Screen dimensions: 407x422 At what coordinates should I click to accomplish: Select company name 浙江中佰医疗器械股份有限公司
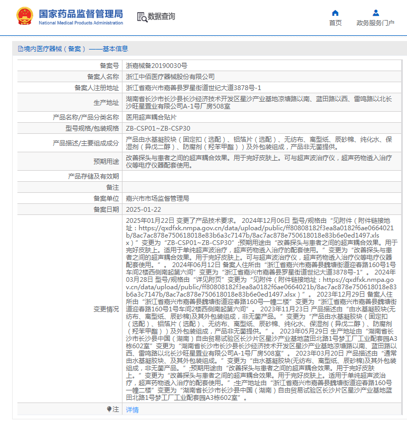[170, 77]
